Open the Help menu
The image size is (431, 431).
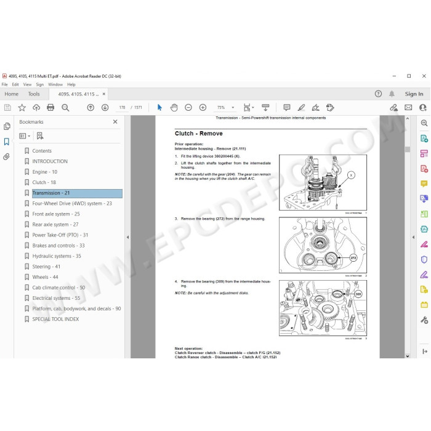click(x=71, y=84)
